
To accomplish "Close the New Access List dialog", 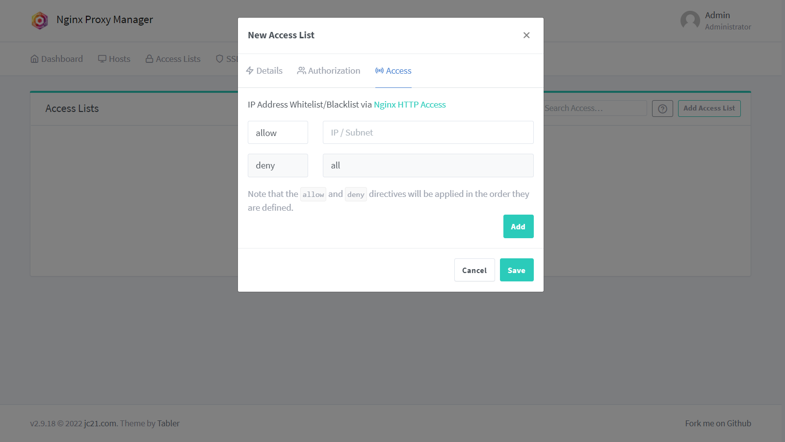I will click(526, 35).
